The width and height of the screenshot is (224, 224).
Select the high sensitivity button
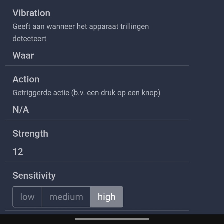pos(107,197)
